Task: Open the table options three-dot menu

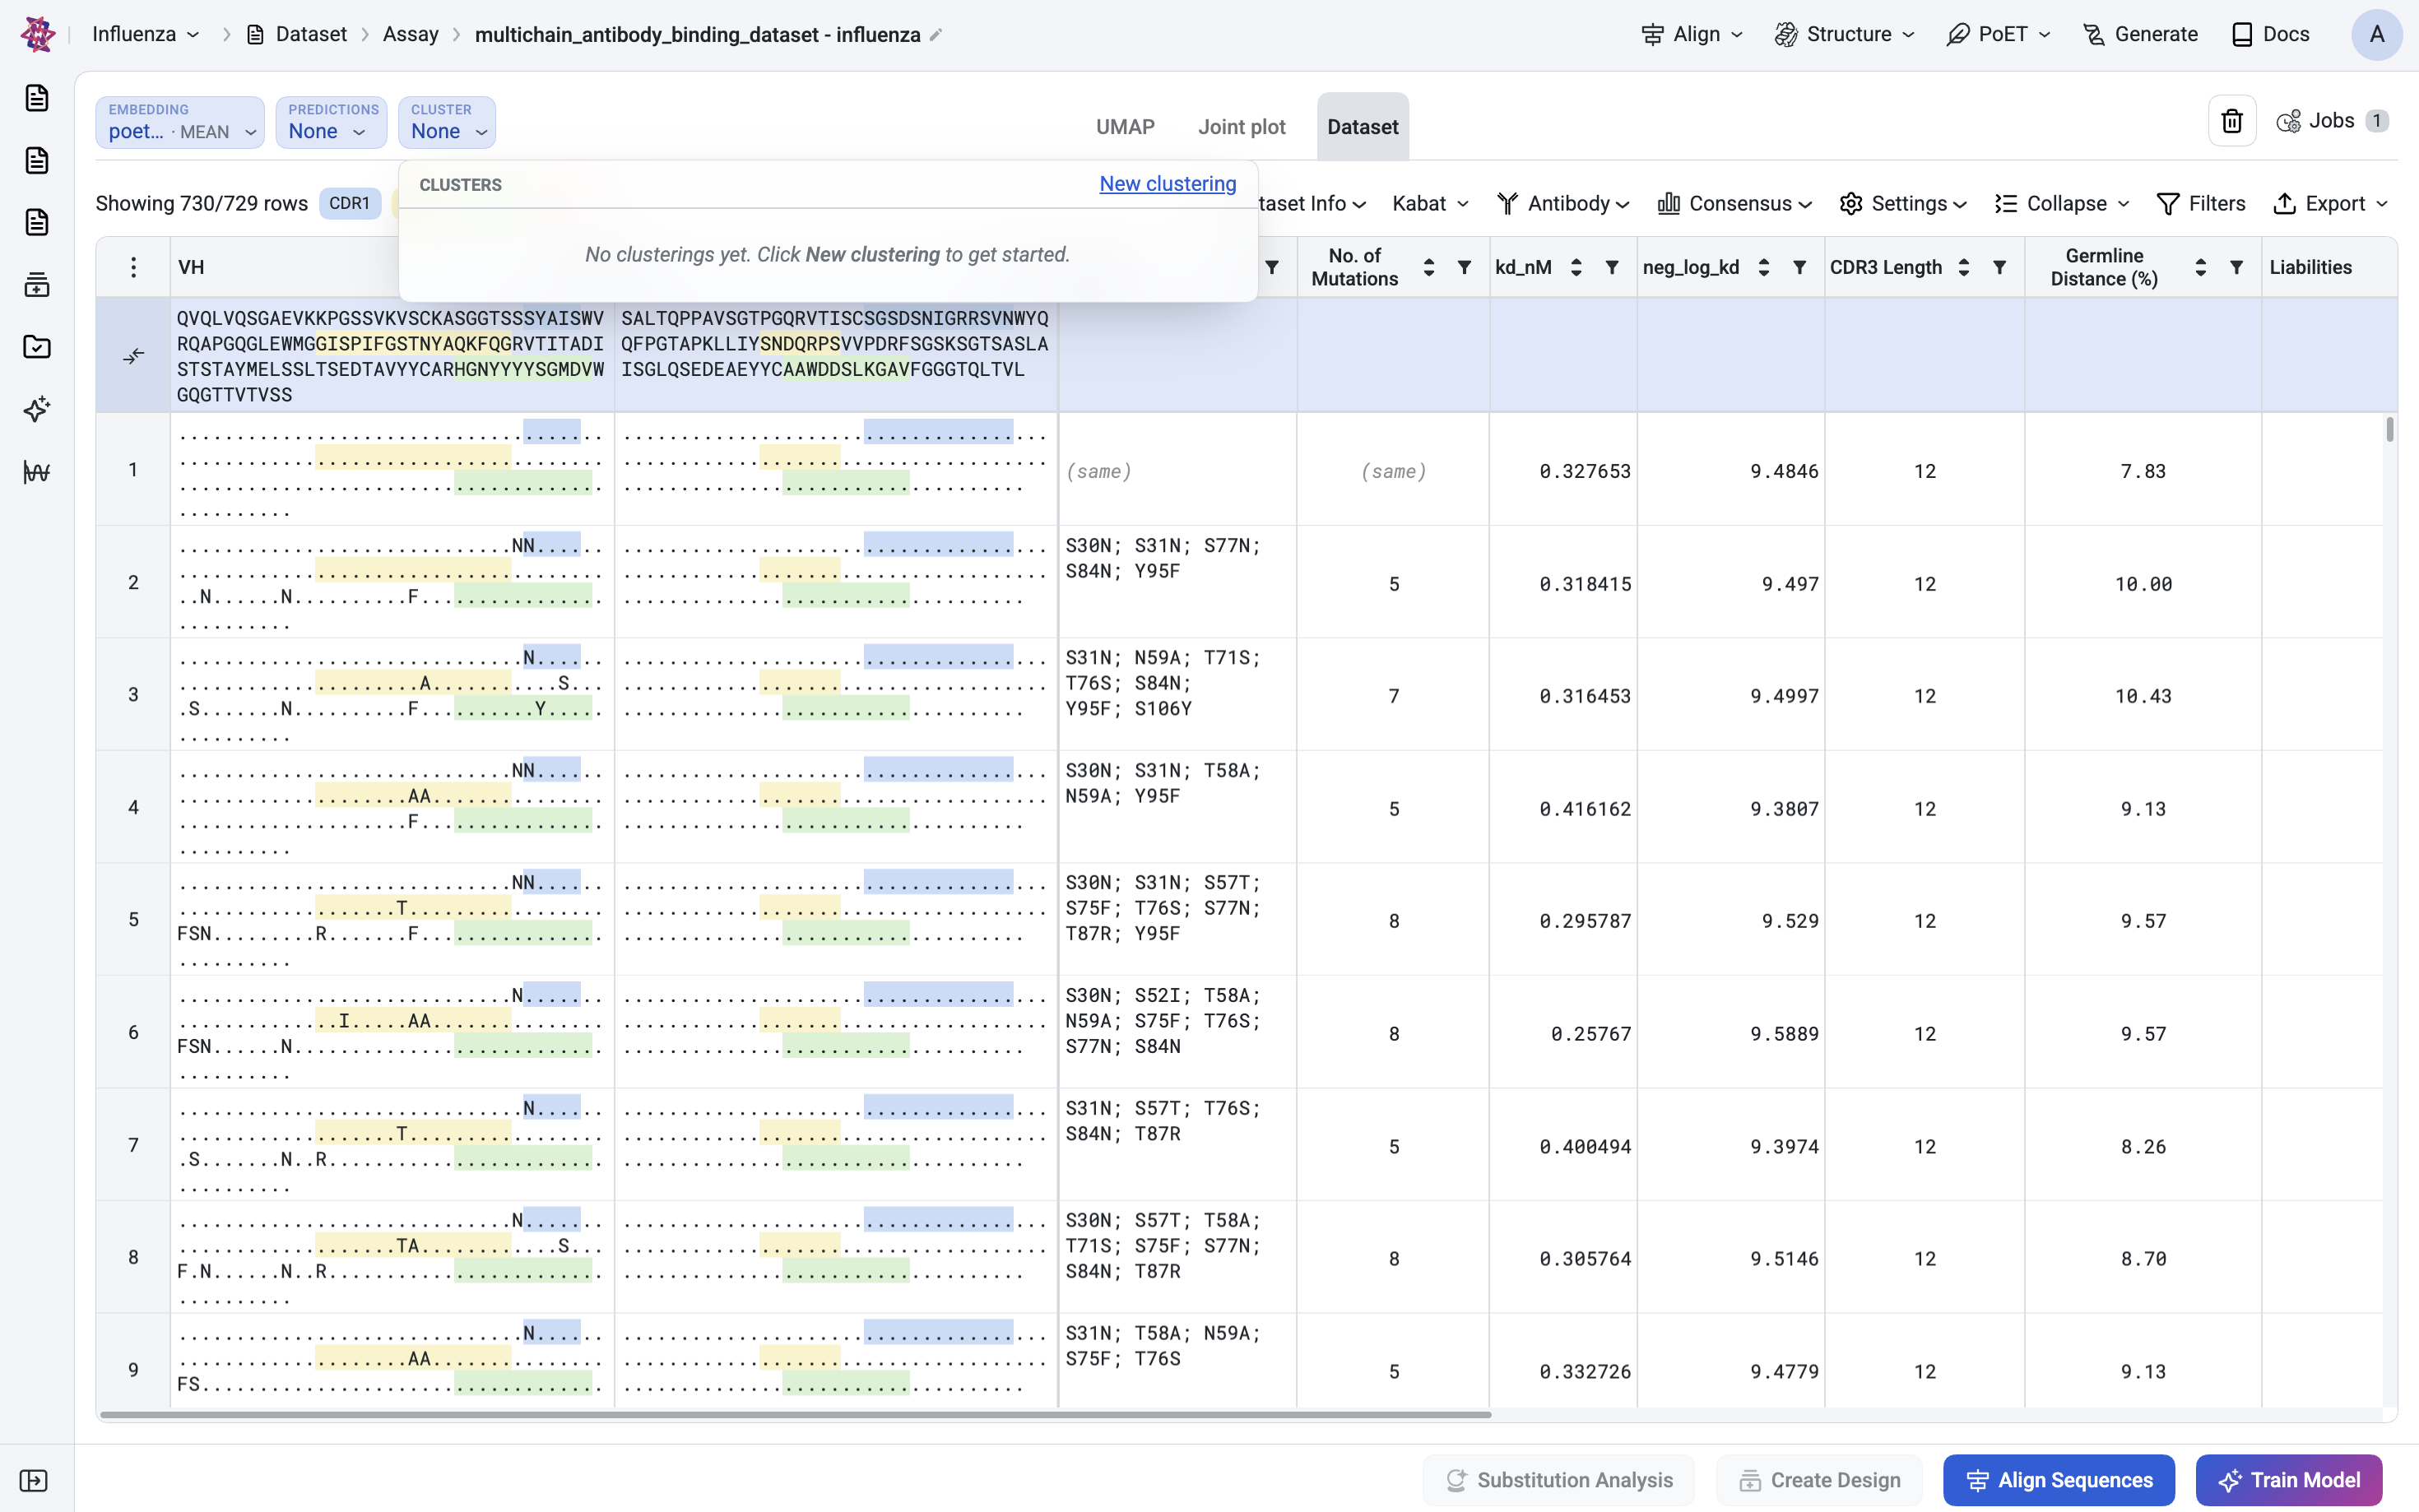Action: (x=133, y=267)
